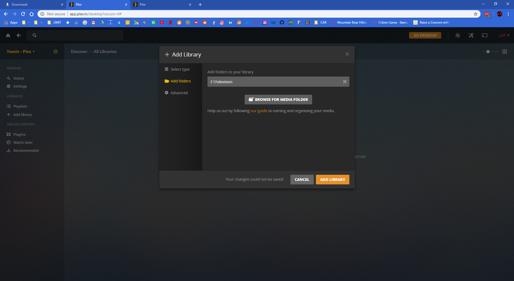This screenshot has width=514, height=281.
Task: Open the Plex activity icon
Action: pos(458,35)
